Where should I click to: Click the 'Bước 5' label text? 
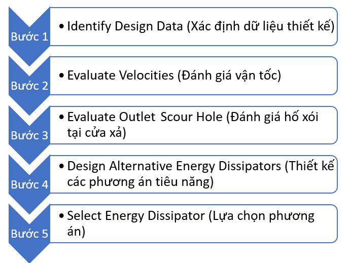(x=29, y=234)
